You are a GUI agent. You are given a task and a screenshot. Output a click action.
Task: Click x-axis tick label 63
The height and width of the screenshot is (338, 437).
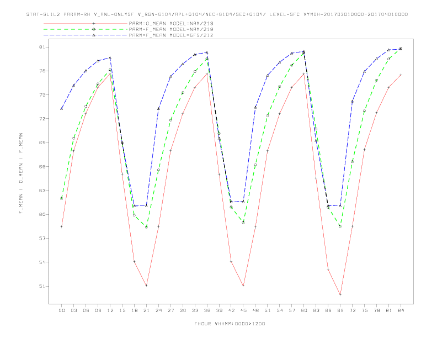tap(316, 310)
